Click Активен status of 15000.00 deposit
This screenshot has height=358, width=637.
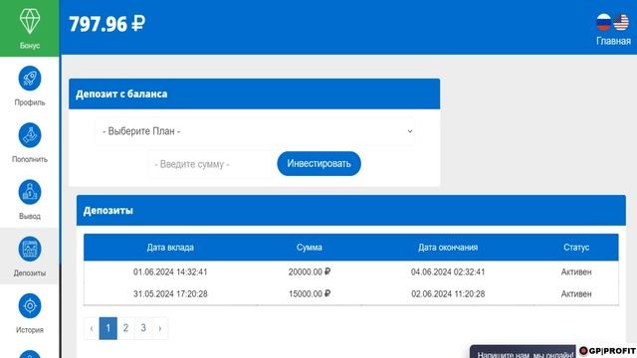[x=576, y=294]
